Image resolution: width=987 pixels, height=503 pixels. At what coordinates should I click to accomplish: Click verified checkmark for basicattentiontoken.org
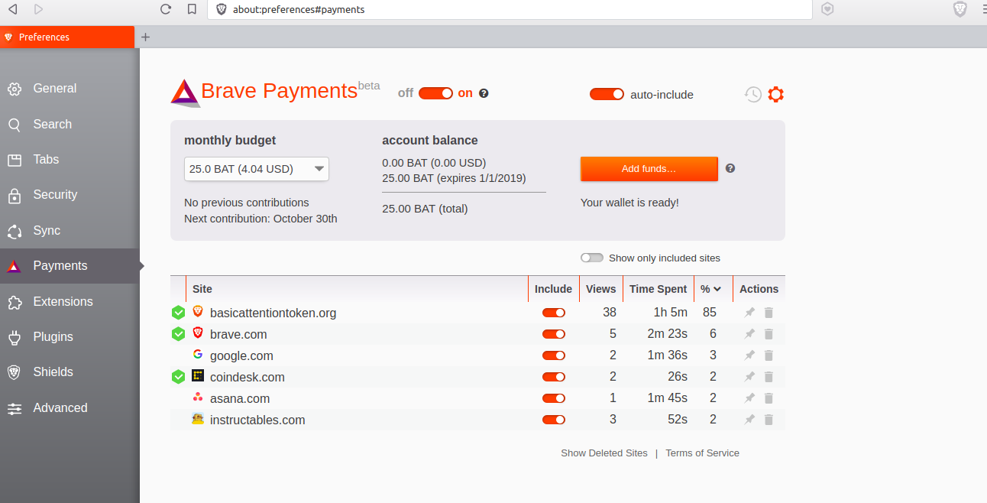178,313
